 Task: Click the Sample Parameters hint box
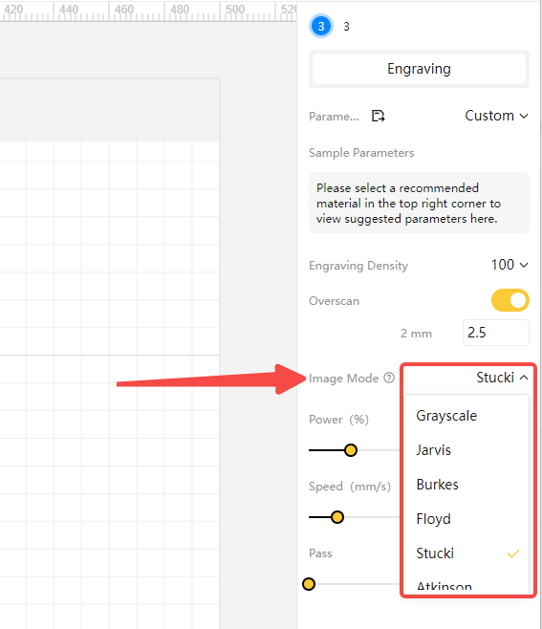point(419,203)
